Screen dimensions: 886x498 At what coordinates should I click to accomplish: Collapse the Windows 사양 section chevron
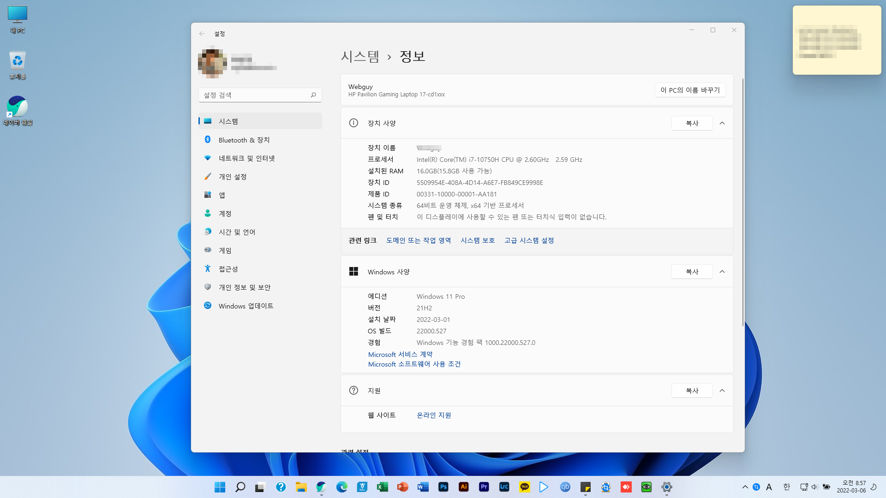[722, 272]
